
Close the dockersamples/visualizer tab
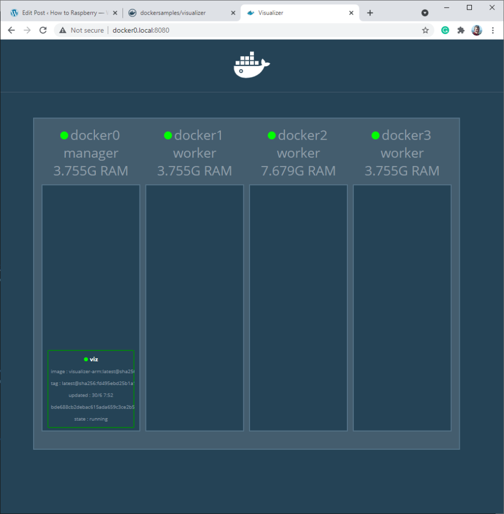click(233, 13)
